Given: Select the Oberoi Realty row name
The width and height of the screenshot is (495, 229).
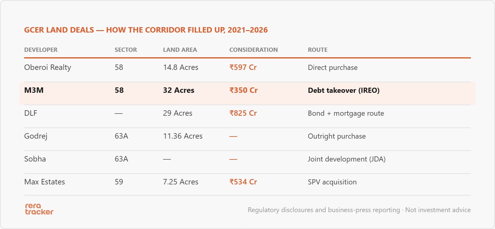Looking at the screenshot, I should click(x=48, y=67).
